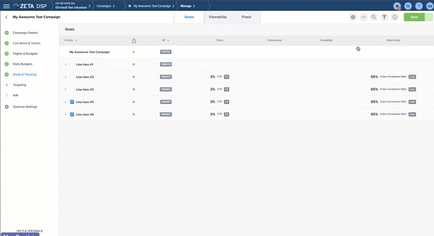Check the Line Item #1 checkbox

point(72,64)
